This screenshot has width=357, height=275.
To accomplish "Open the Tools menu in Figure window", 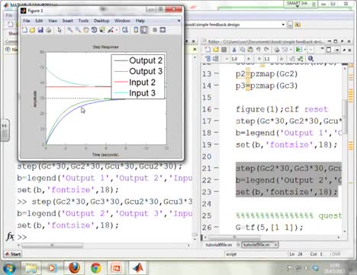I will point(83,21).
